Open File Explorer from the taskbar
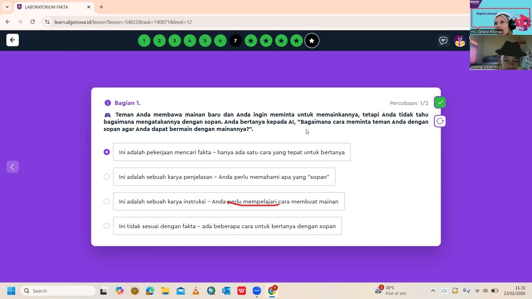 (165, 291)
